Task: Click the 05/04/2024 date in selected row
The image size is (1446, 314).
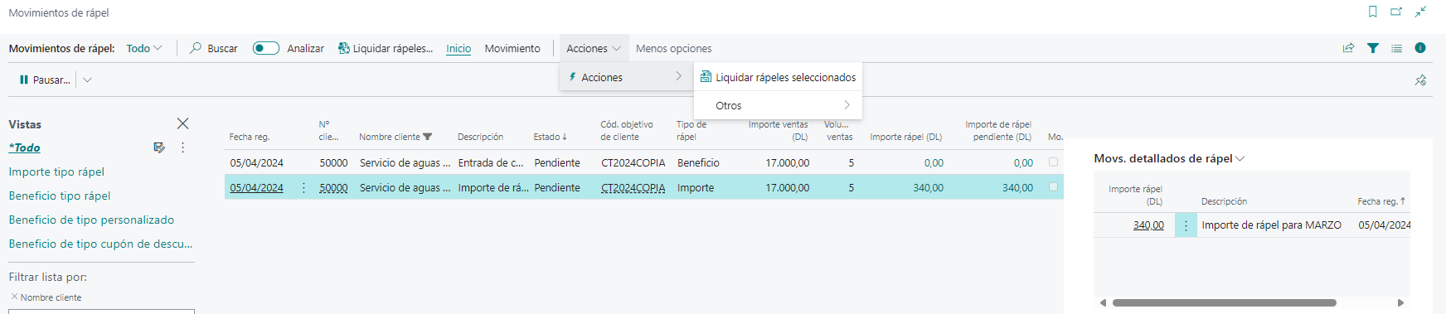Action: click(256, 188)
